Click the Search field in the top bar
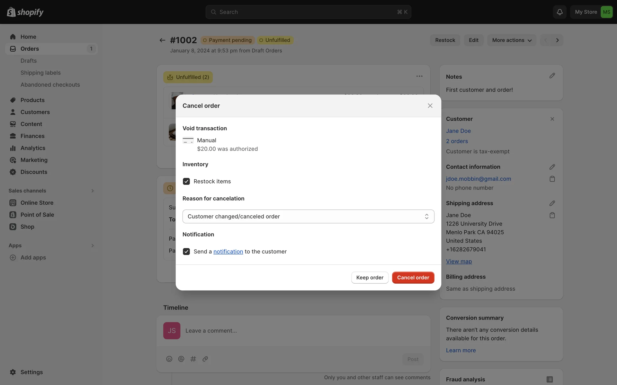This screenshot has height=385, width=617. click(x=308, y=12)
